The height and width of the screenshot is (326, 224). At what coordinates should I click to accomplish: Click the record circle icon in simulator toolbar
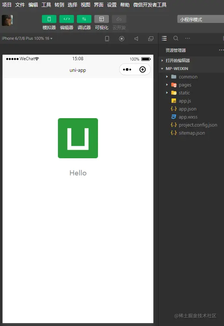coord(122,39)
